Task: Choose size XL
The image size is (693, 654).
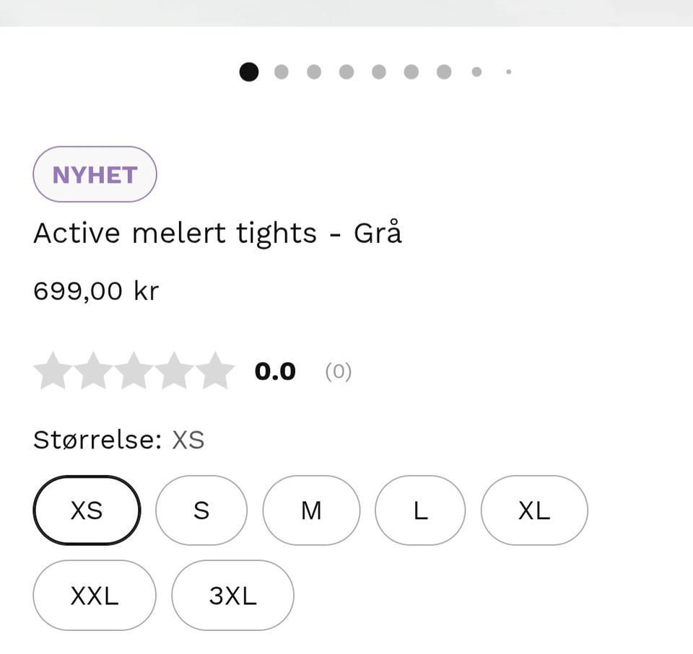Action: point(534,511)
